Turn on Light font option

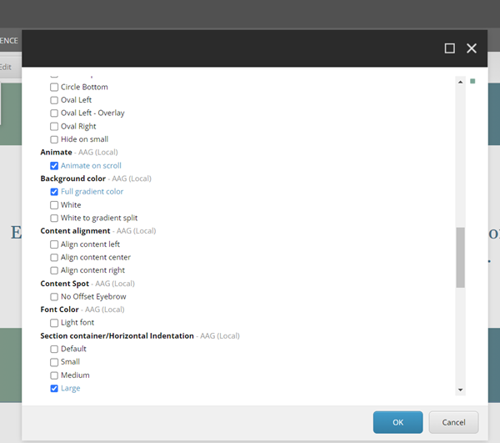click(x=54, y=323)
